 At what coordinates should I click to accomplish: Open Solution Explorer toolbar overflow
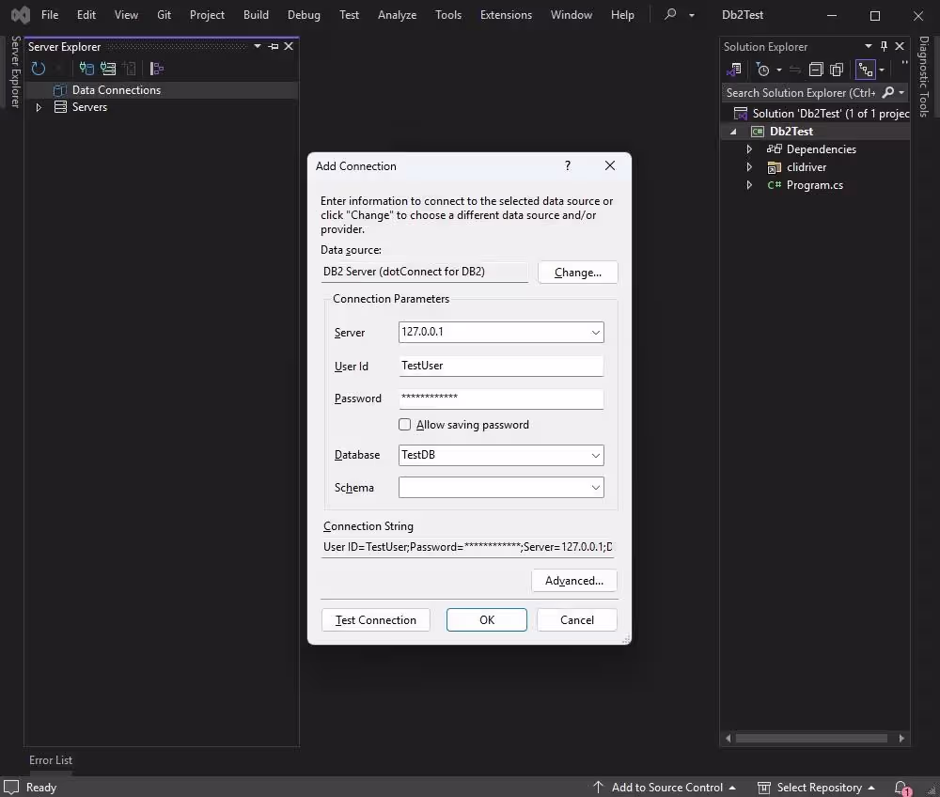click(904, 66)
